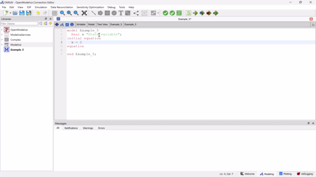Create a new Modelica class

click(x=5, y=13)
